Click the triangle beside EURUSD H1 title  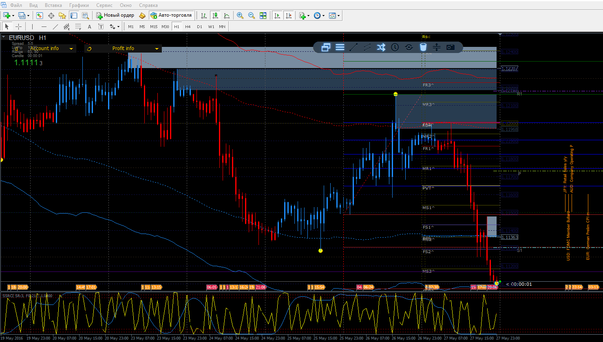click(4, 38)
